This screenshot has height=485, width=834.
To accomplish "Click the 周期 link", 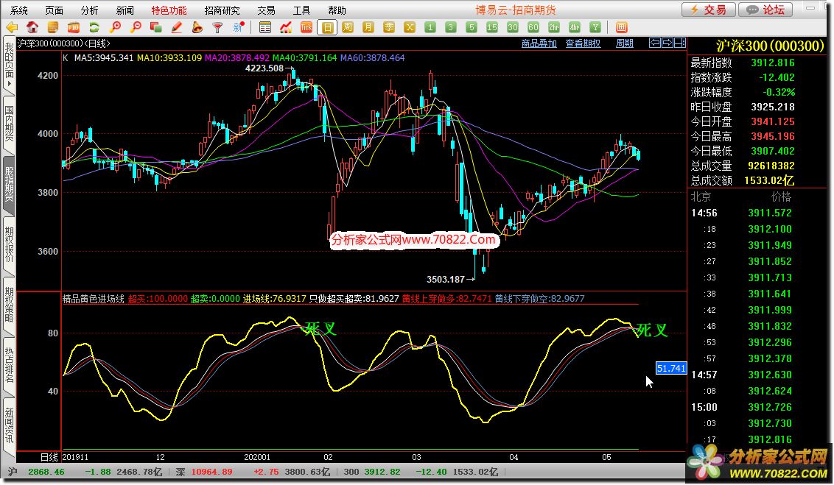I will click(625, 43).
